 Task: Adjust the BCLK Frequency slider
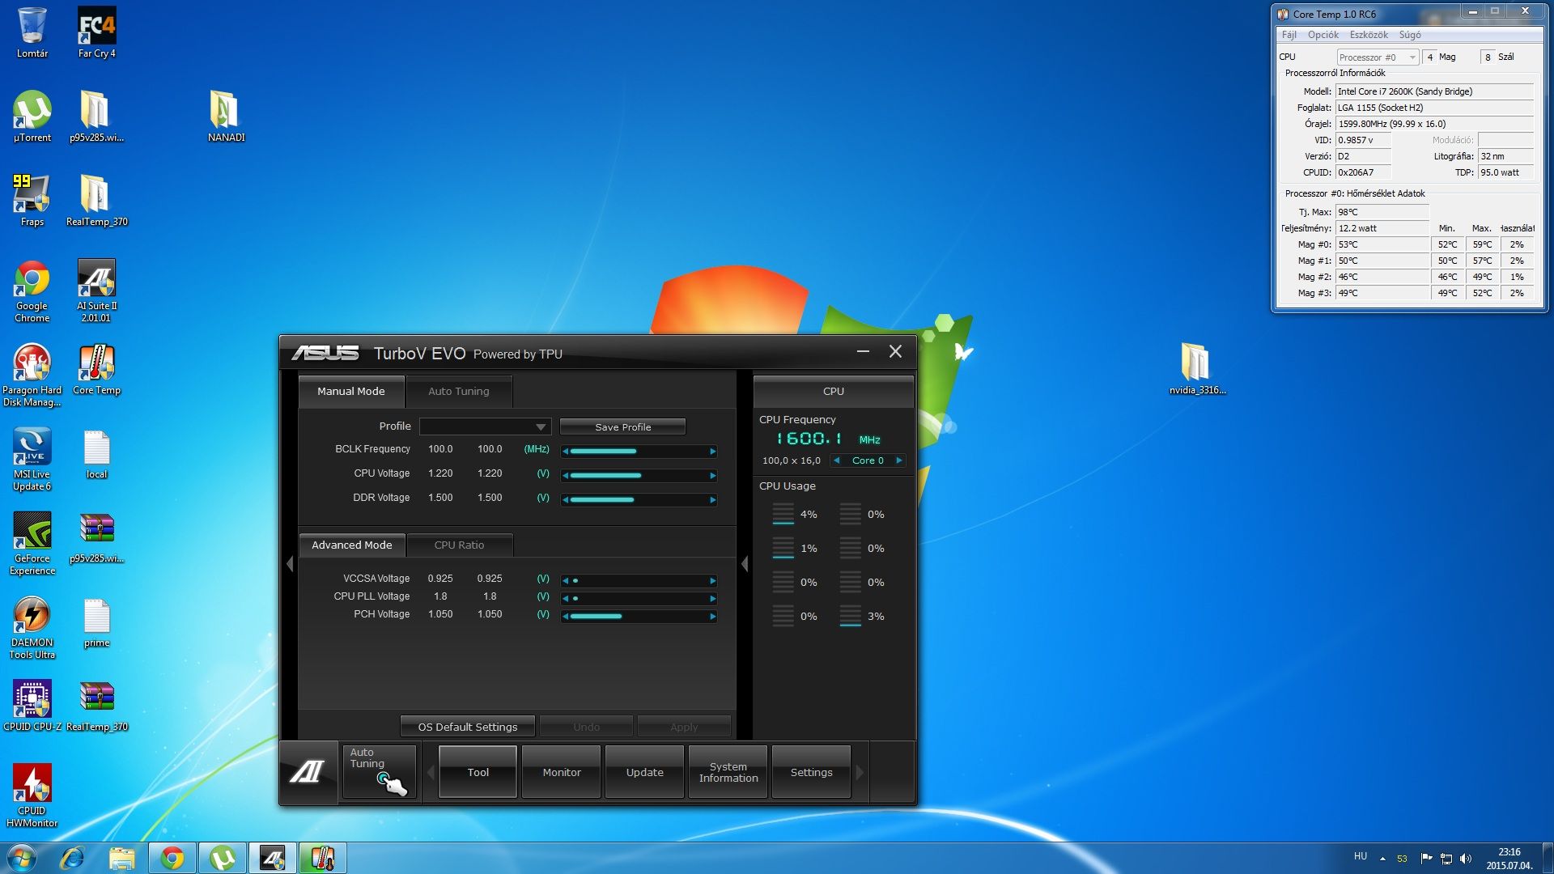[639, 452]
